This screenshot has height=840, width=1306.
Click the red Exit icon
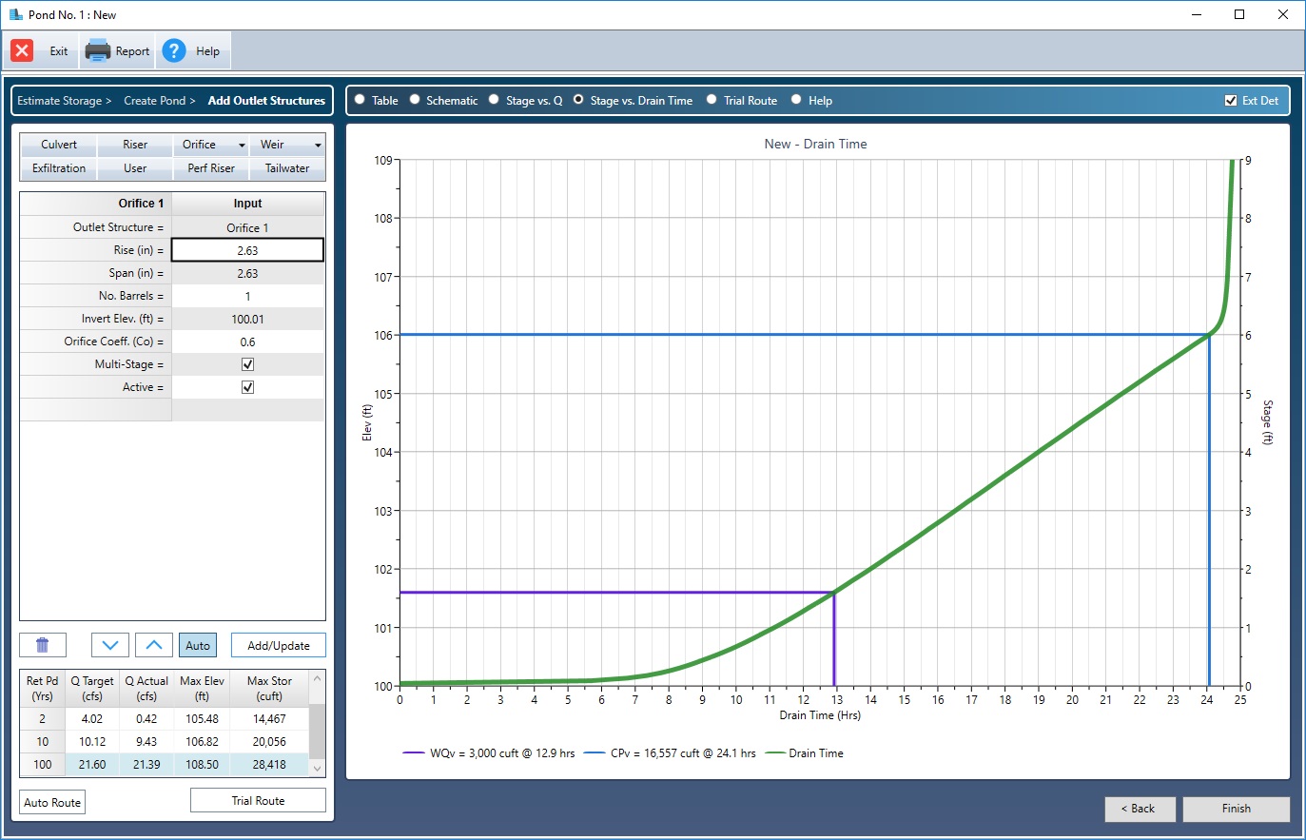pos(22,51)
